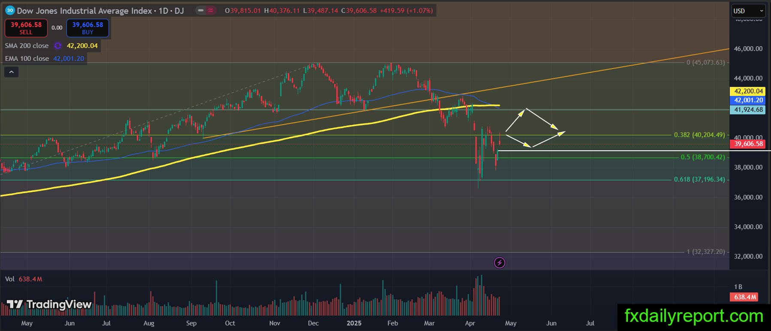This screenshot has height=331, width=771.
Task: Select the SMA 200 close indicator legend
Action: click(x=27, y=46)
